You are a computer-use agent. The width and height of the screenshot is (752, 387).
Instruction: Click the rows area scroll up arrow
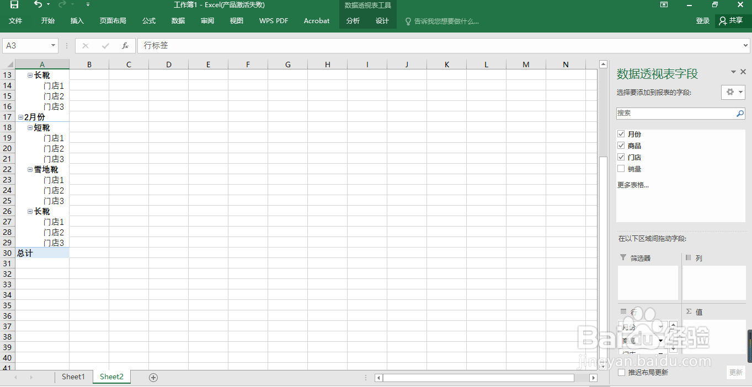(673, 324)
